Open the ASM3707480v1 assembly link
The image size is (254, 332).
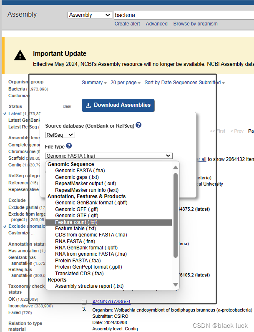pos(111,302)
